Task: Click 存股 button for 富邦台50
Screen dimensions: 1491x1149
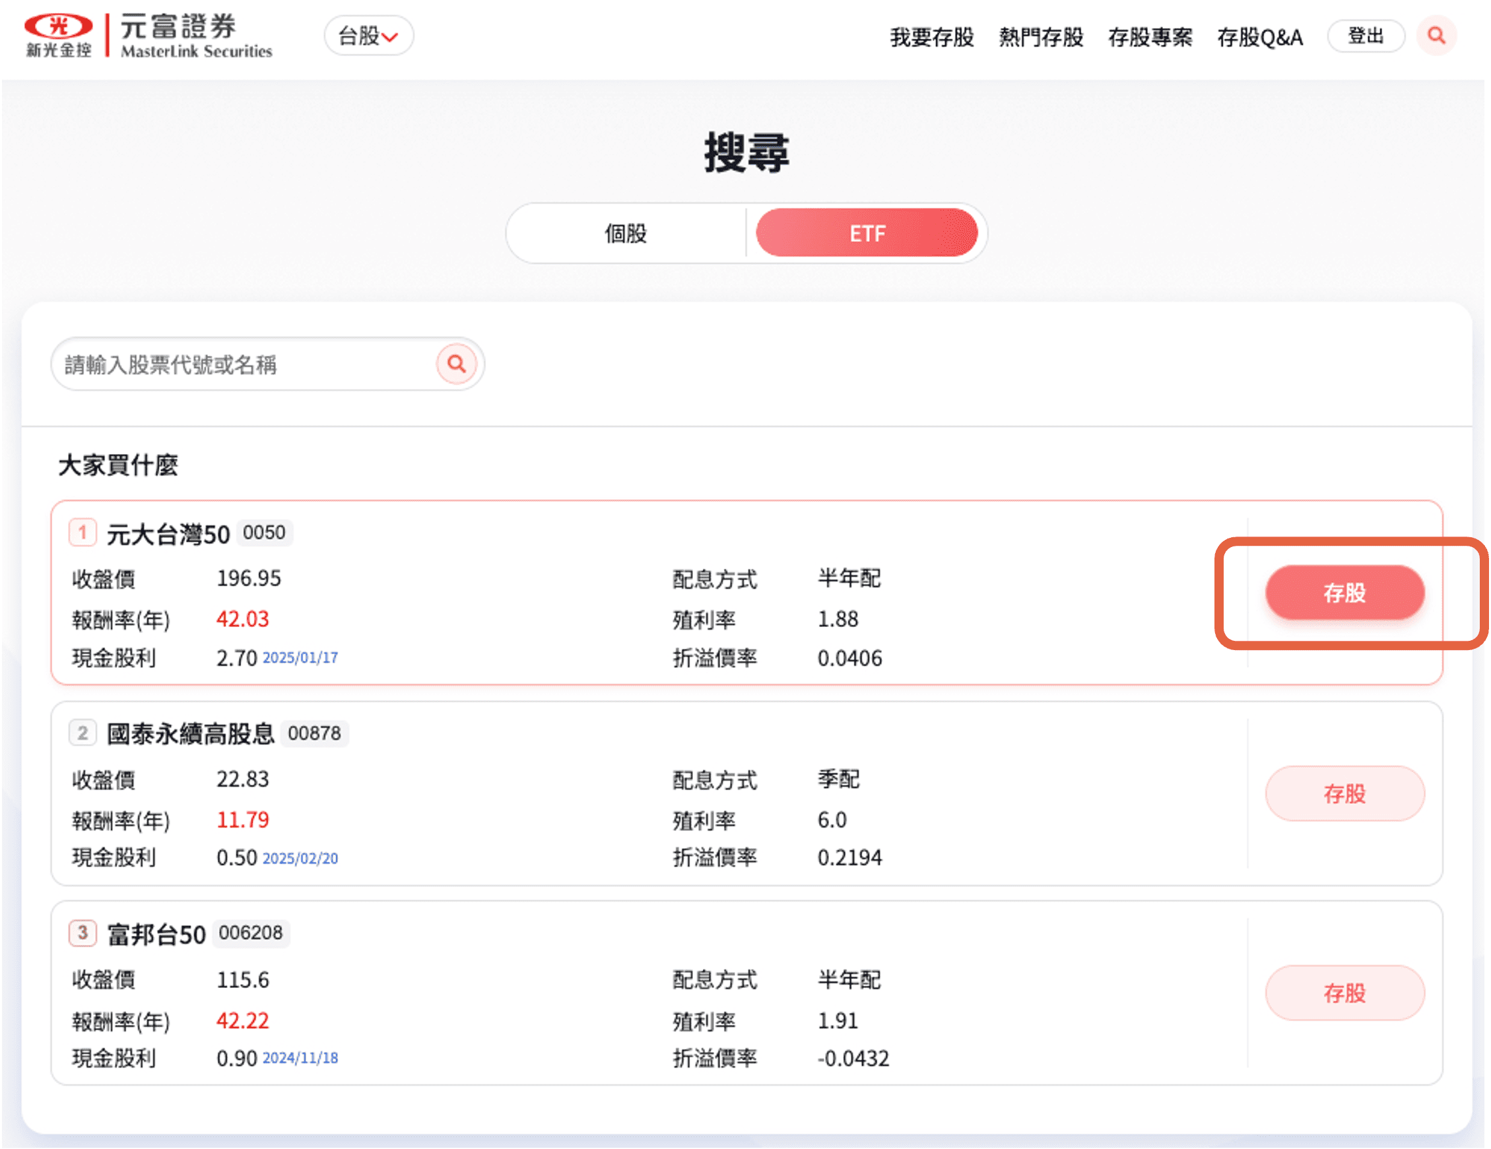Action: click(1345, 993)
